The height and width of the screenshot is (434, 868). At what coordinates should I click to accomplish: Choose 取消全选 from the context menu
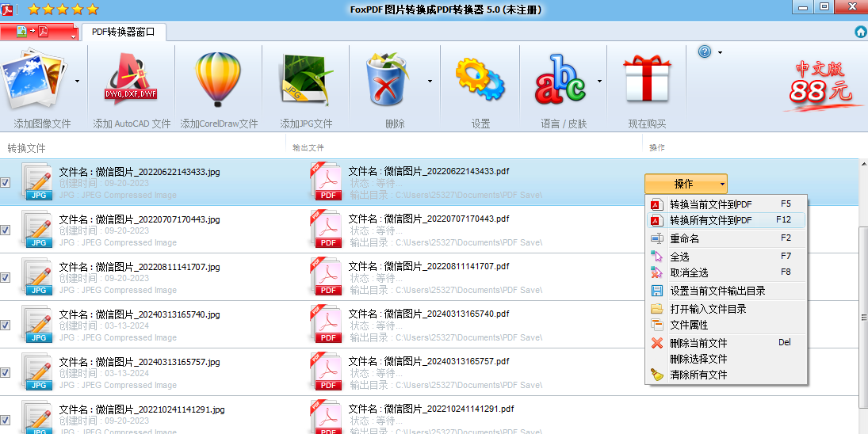click(726, 272)
